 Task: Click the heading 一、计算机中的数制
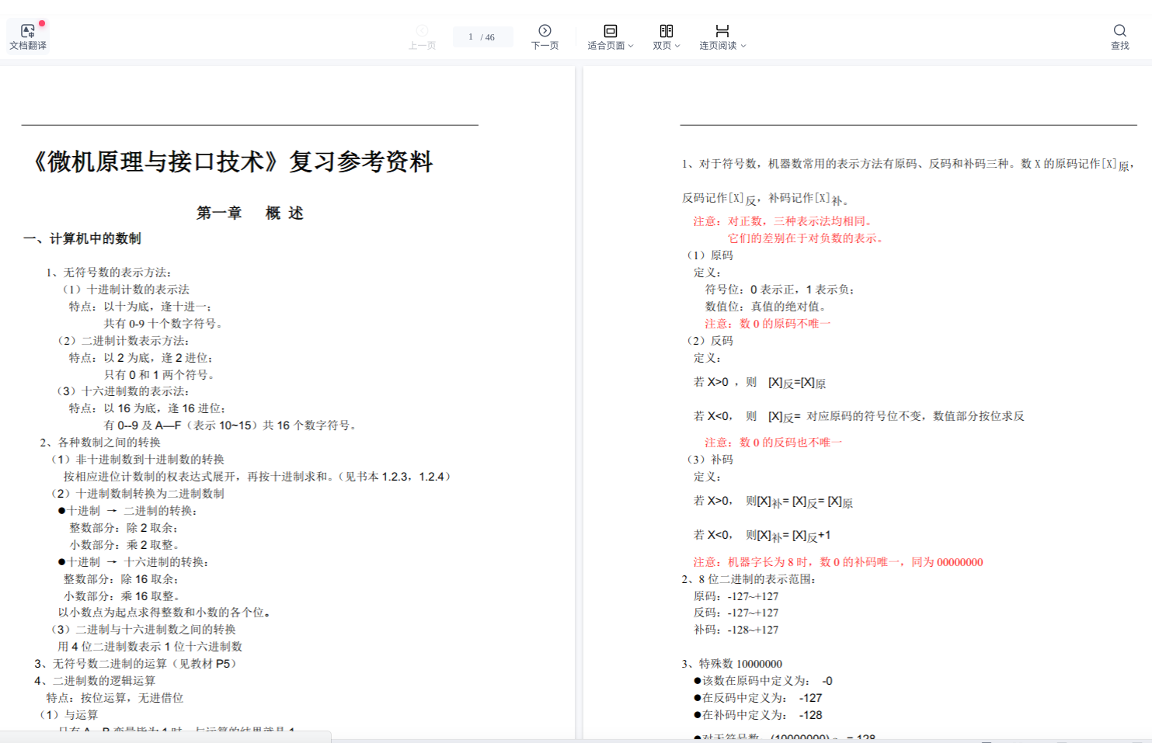pos(82,238)
